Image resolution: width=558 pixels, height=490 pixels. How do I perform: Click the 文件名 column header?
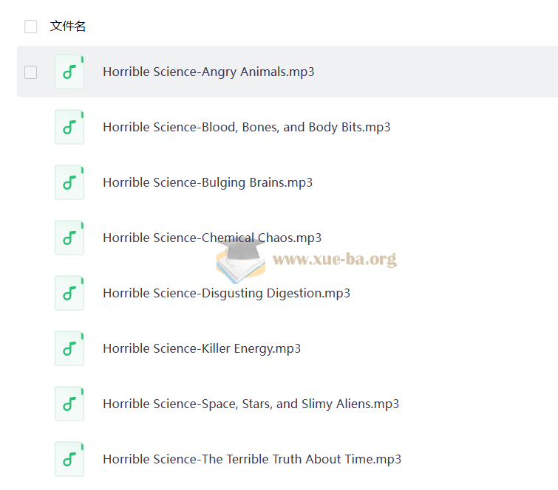[x=68, y=27]
